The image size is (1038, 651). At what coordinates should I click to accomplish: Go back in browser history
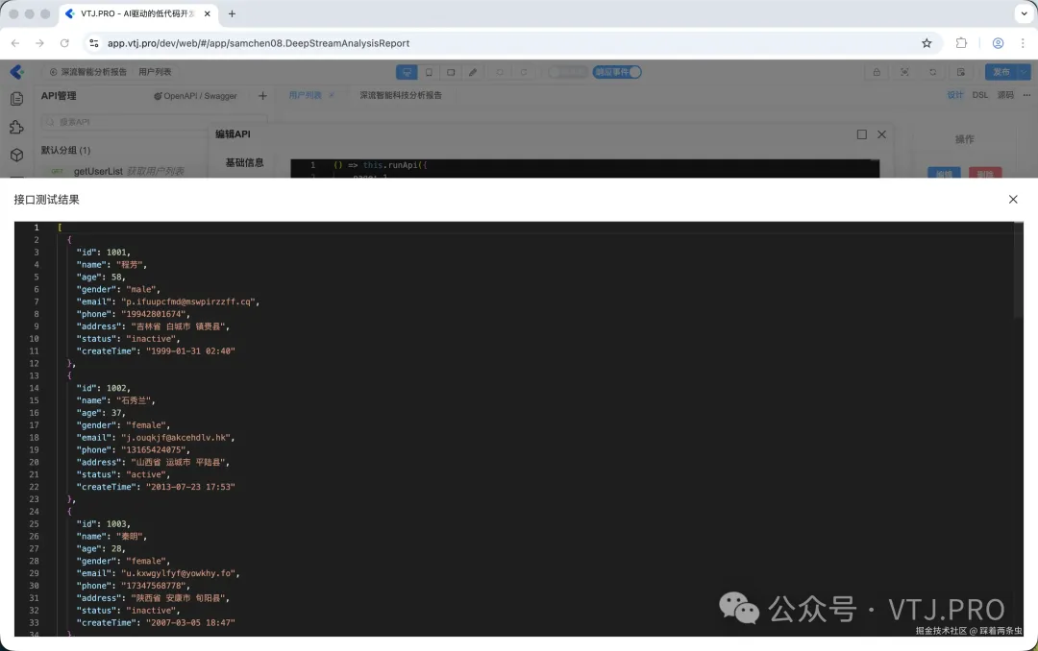click(x=15, y=43)
